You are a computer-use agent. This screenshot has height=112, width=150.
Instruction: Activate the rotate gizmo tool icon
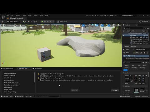86,26
